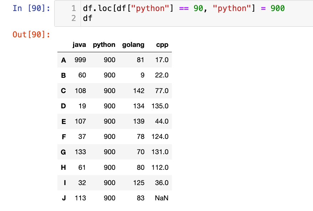This screenshot has height=211, width=313.
Task: Click the cpp value 135.0 in row D
Action: [x=160, y=106]
